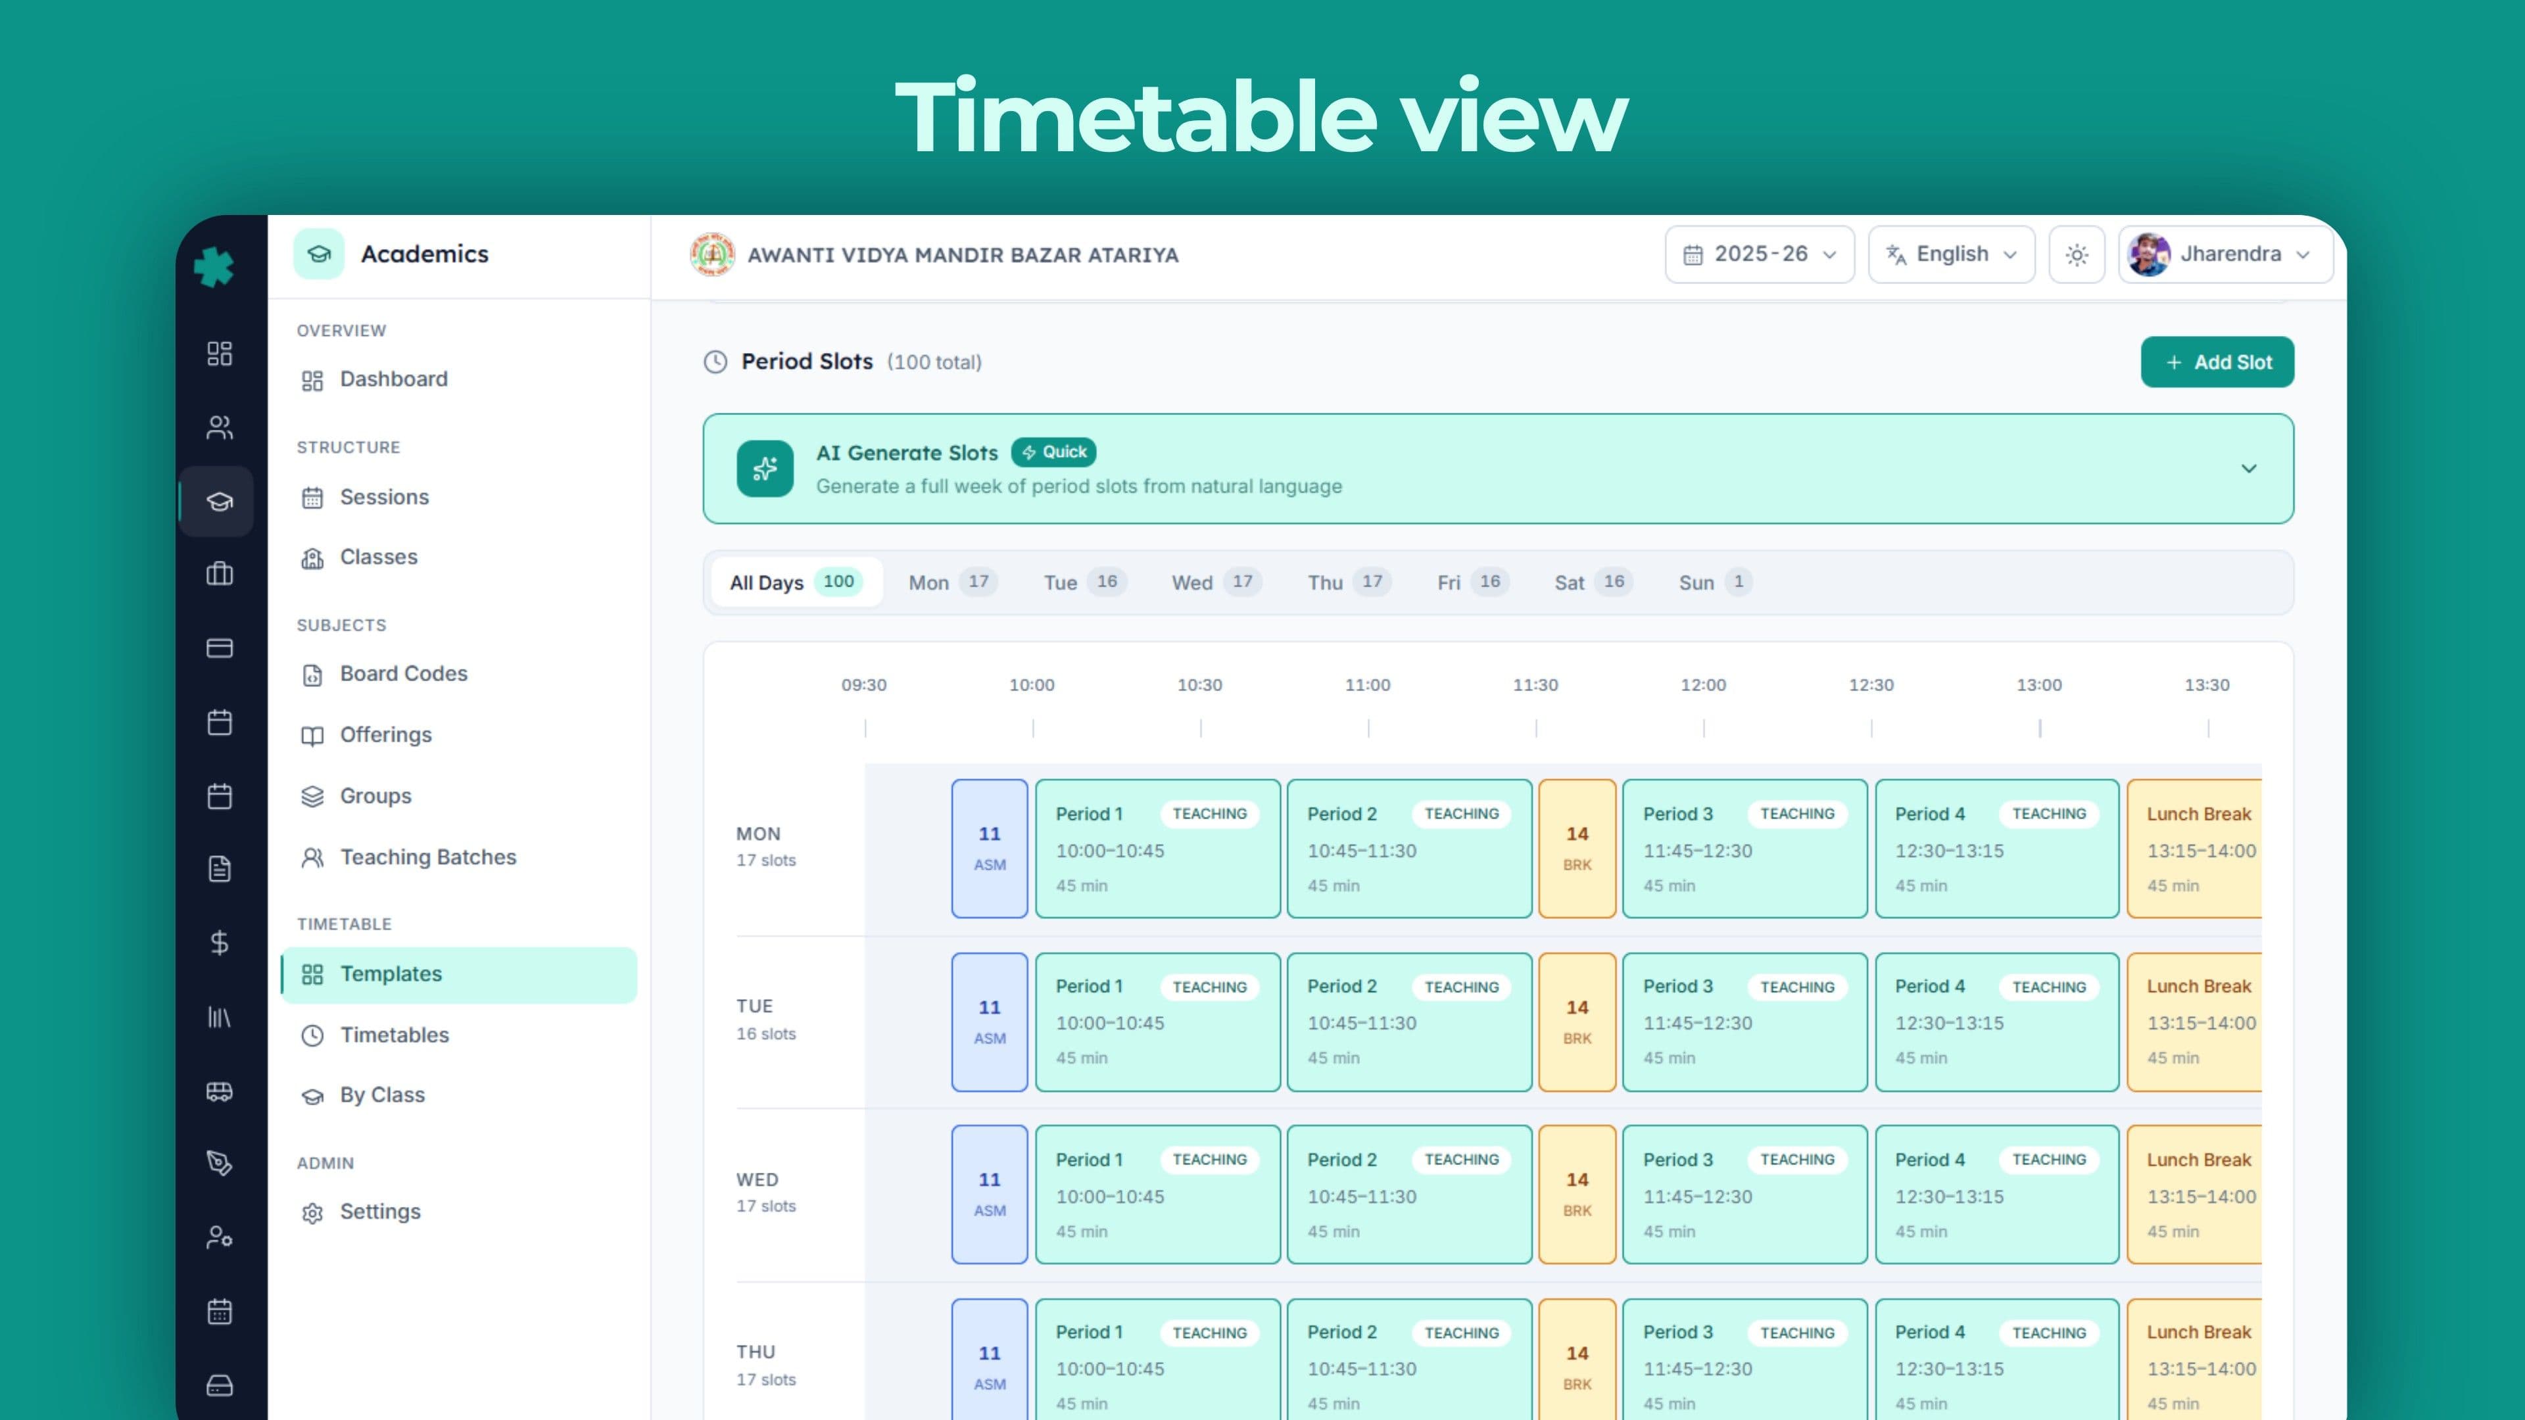Select the Tue tab
This screenshot has height=1420, width=2525.
[1085, 582]
